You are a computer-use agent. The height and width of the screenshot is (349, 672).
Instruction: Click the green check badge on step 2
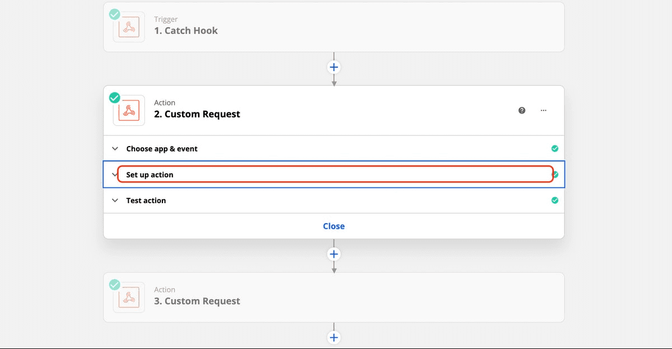[x=114, y=98]
